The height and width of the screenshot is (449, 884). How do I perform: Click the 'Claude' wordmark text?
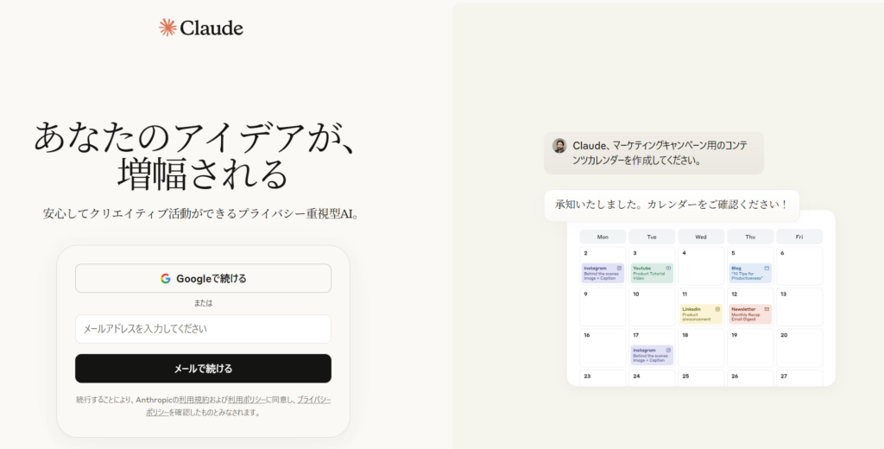tap(212, 28)
